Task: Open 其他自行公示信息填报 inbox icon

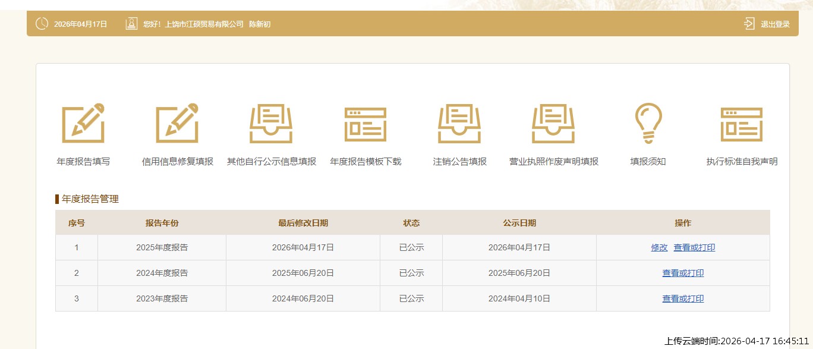Action: [x=271, y=123]
